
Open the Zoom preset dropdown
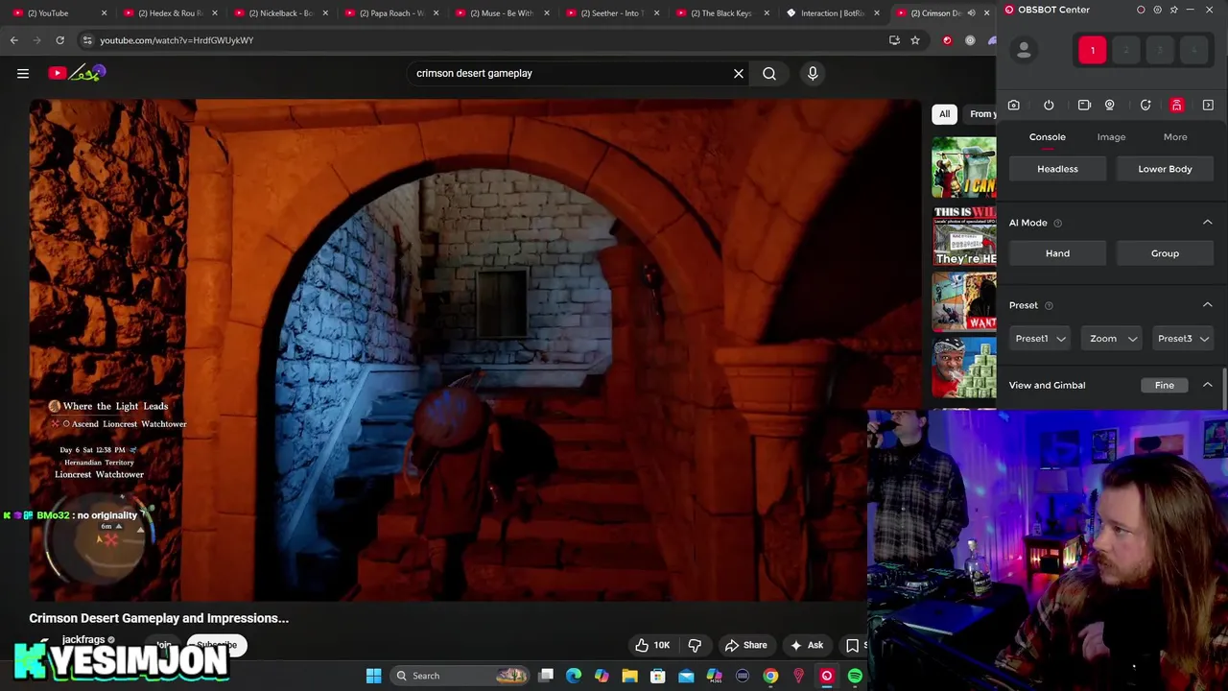pyautogui.click(x=1112, y=338)
